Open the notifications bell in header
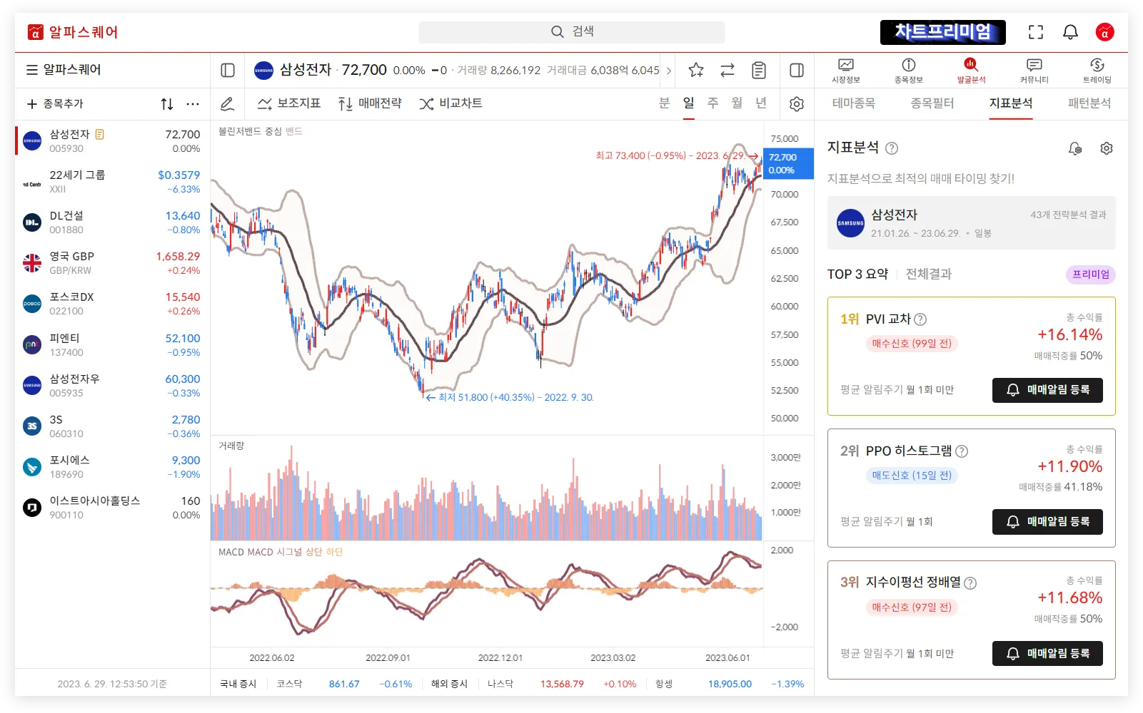Image resolution: width=1143 pixels, height=713 pixels. click(1070, 32)
